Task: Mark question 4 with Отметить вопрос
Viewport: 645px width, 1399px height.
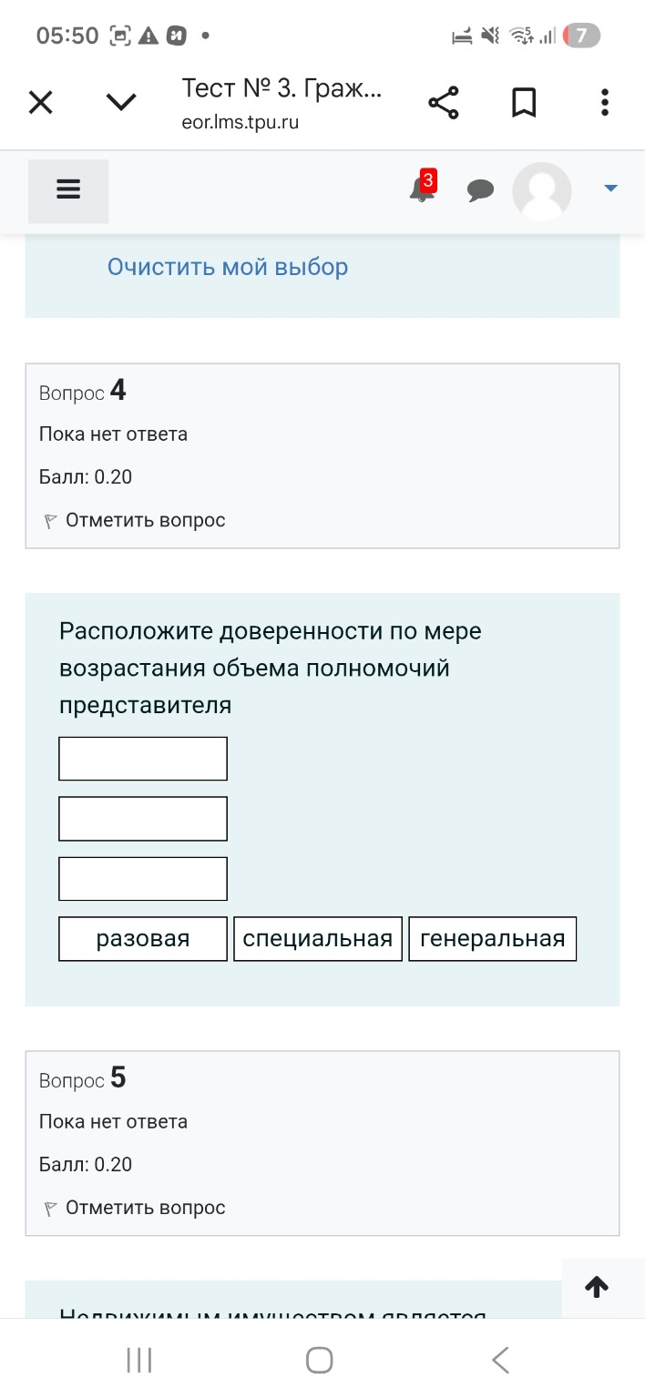Action: pos(146,519)
